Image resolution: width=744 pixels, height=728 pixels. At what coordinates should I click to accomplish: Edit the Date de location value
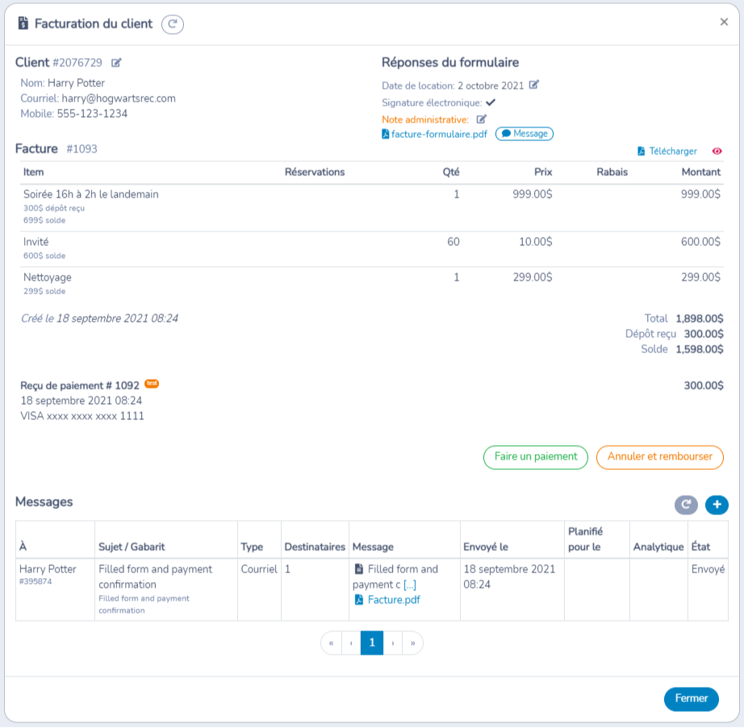pos(534,85)
